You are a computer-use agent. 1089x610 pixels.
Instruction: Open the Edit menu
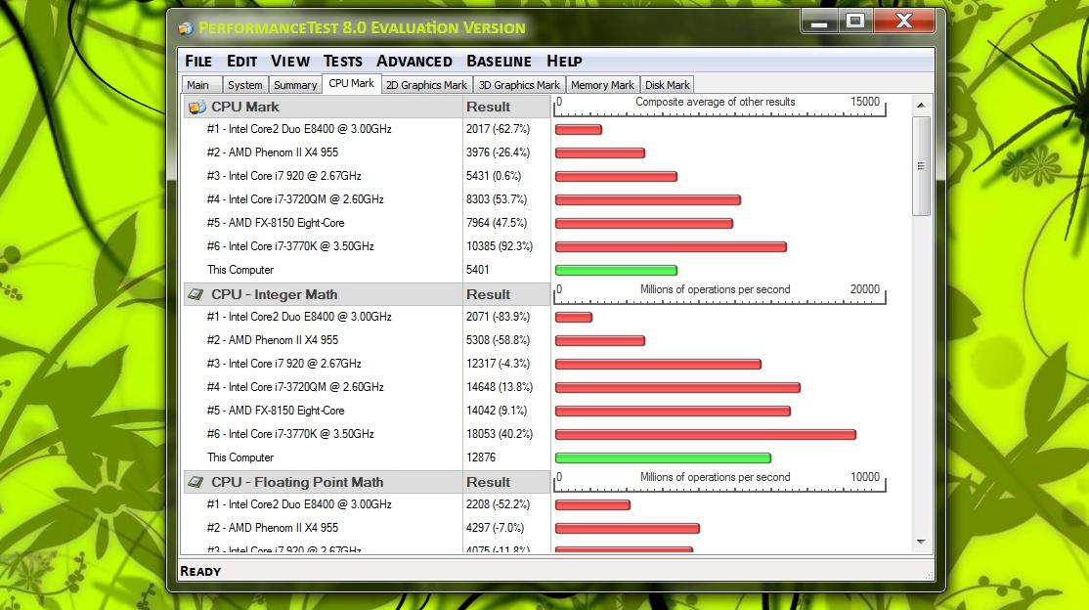241,62
